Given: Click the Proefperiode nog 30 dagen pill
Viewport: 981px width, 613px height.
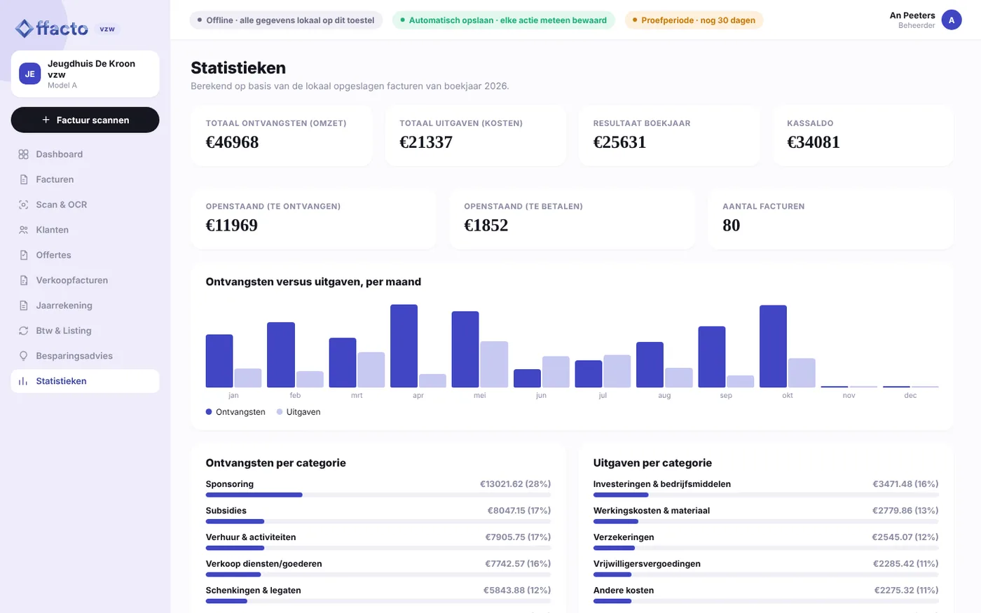Looking at the screenshot, I should (694, 20).
